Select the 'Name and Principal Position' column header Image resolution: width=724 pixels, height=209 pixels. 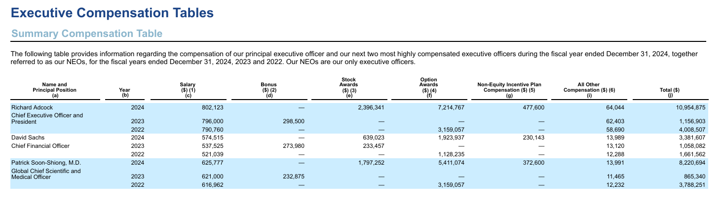pos(55,90)
